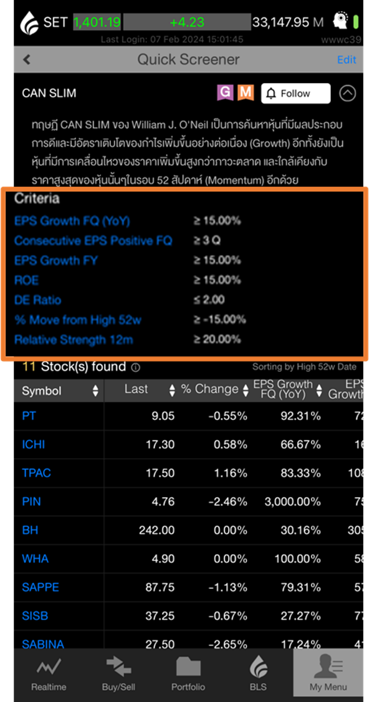Open the My Menu tab
The image size is (369, 702).
click(328, 675)
